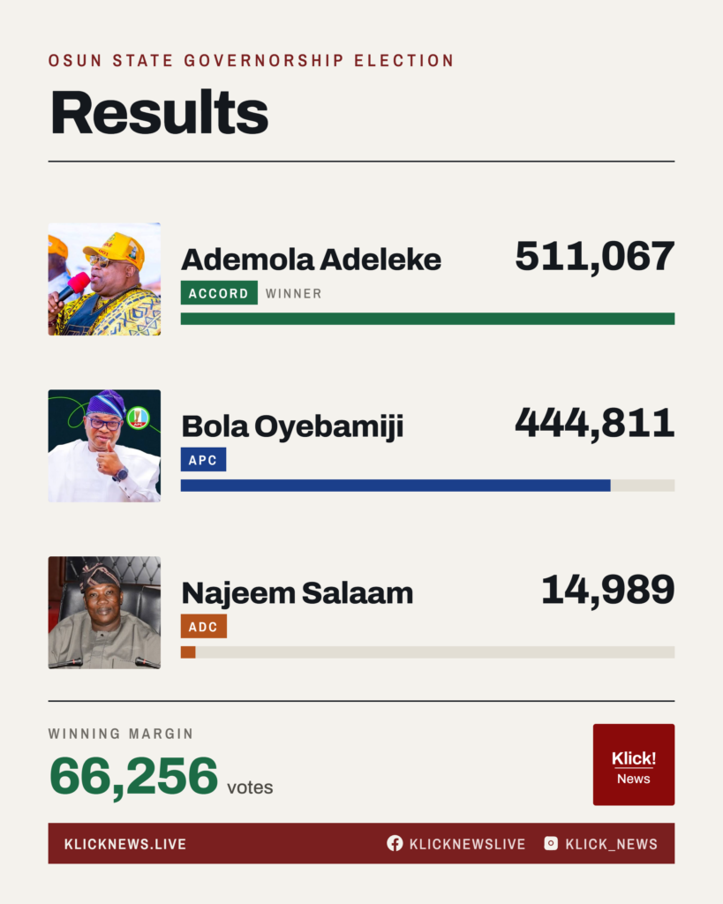Click the blue APC vote bar
723x904 pixels.
395,486
